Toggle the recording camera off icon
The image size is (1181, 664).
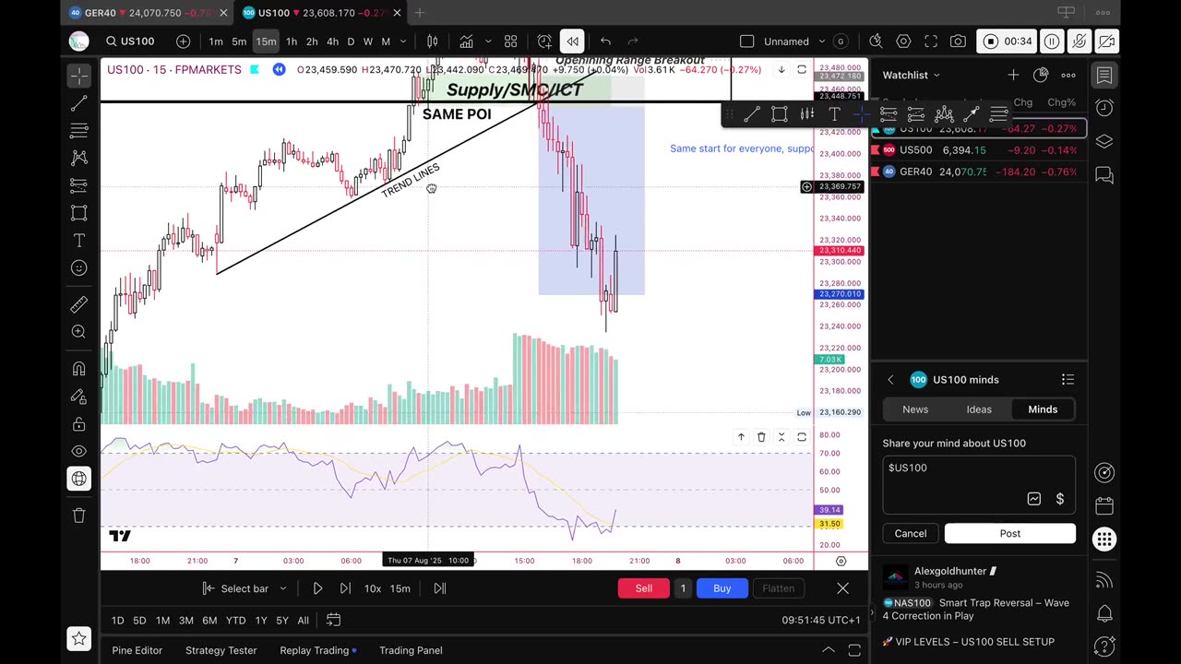point(1106,41)
